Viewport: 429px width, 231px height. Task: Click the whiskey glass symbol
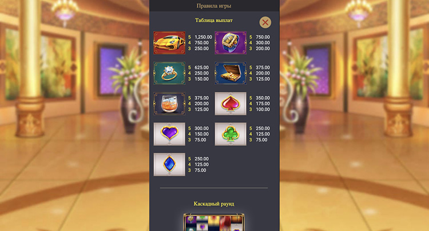[x=169, y=104]
